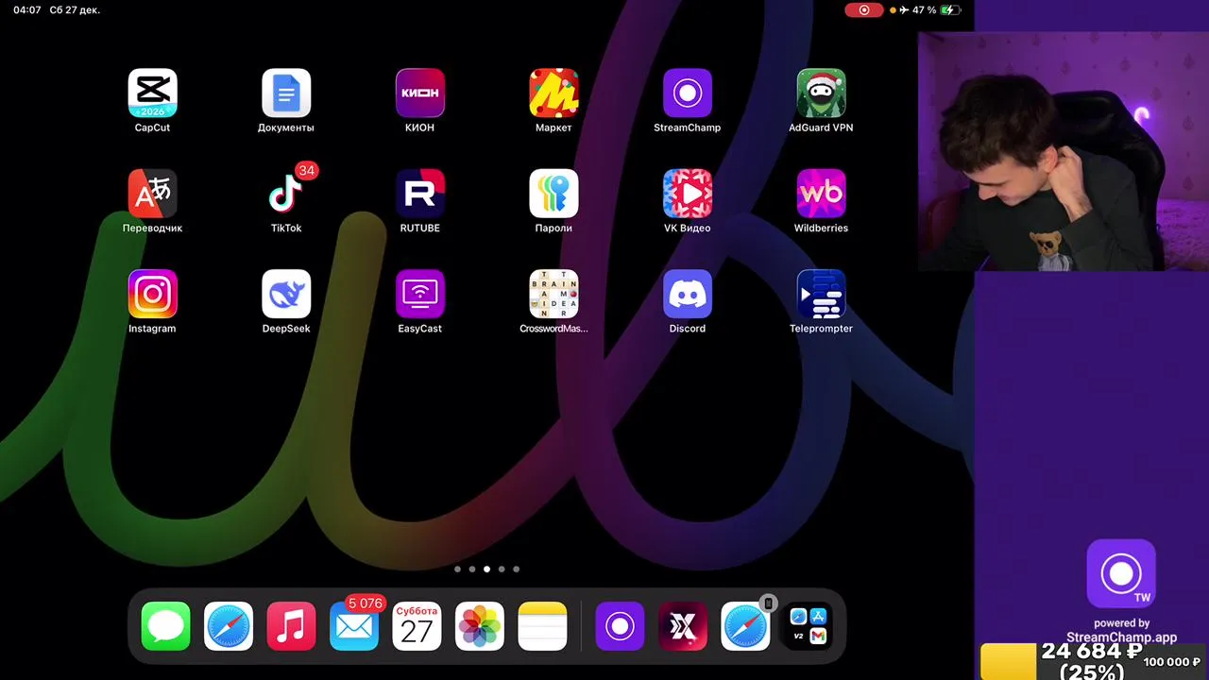Viewport: 1209px width, 680px height.
Task: Open the Notes app in dock
Action: click(x=542, y=626)
